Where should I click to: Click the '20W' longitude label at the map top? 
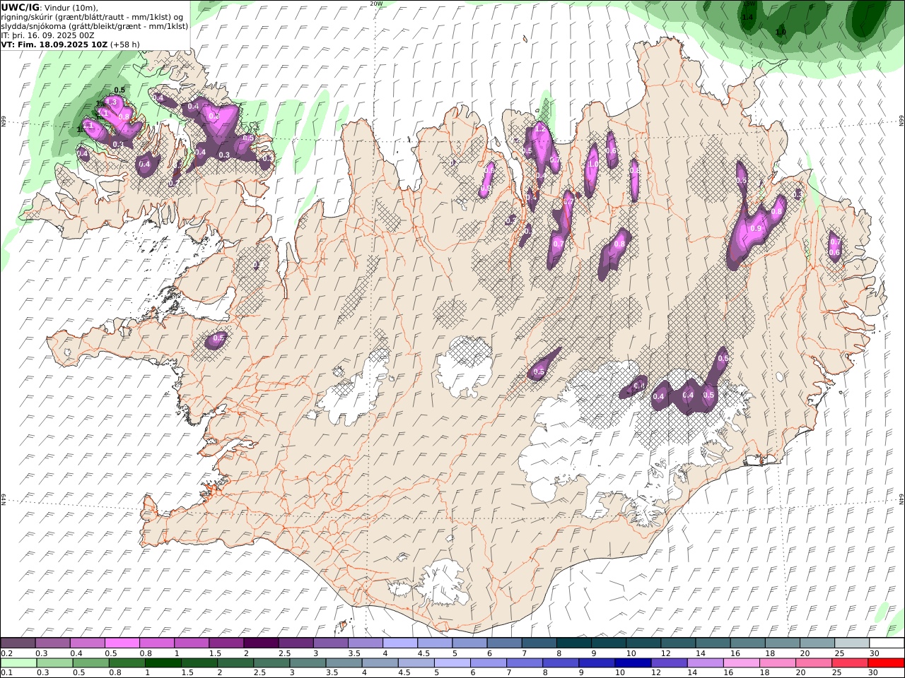click(376, 4)
